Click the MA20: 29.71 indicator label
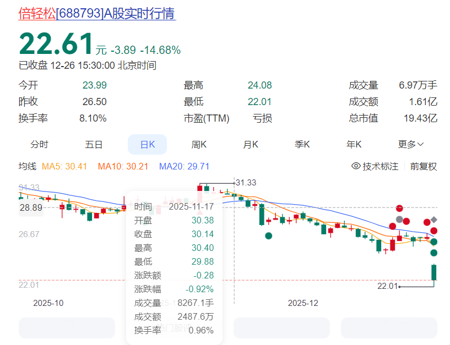The height and width of the screenshot is (345, 450). [x=185, y=166]
